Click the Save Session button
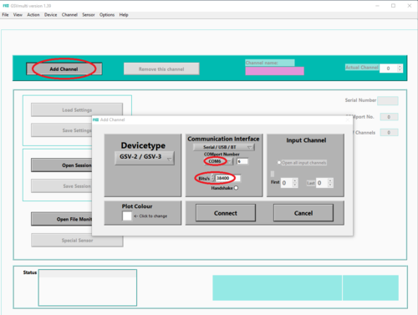 click(62, 185)
